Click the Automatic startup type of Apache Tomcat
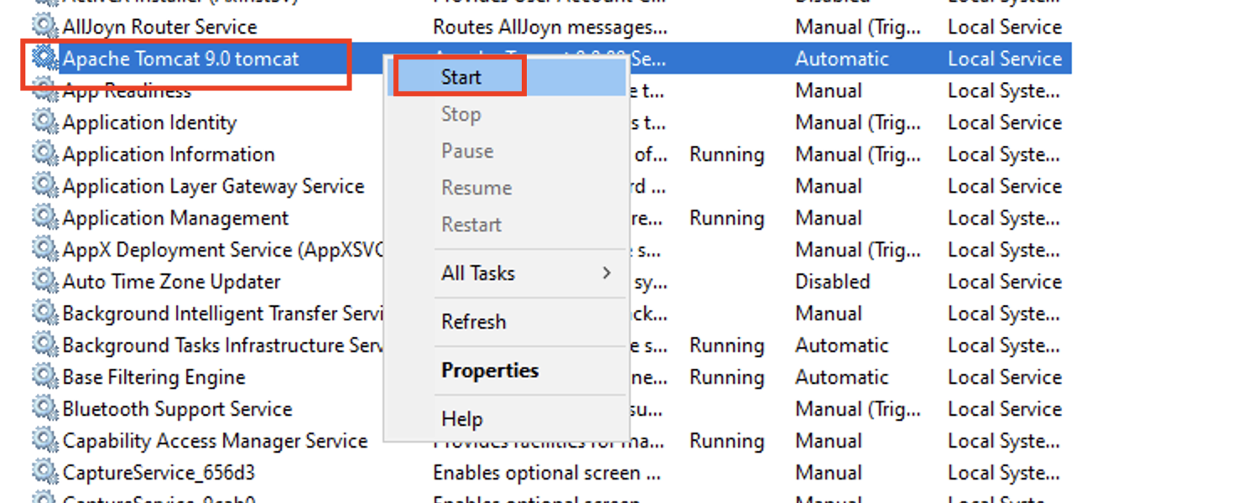 (841, 59)
